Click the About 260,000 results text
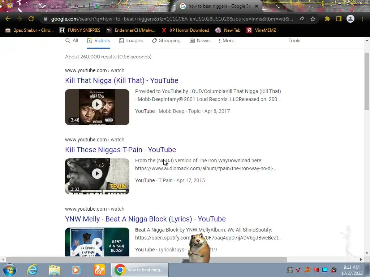Screen dimensions: 370x277 (x=108, y=57)
